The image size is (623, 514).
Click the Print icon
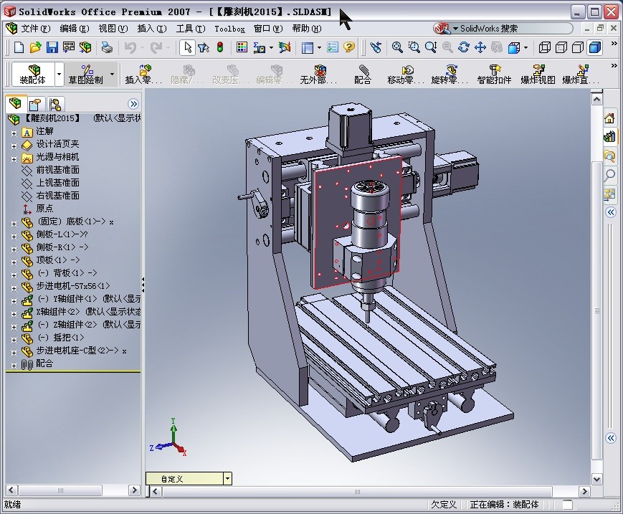coord(107,47)
